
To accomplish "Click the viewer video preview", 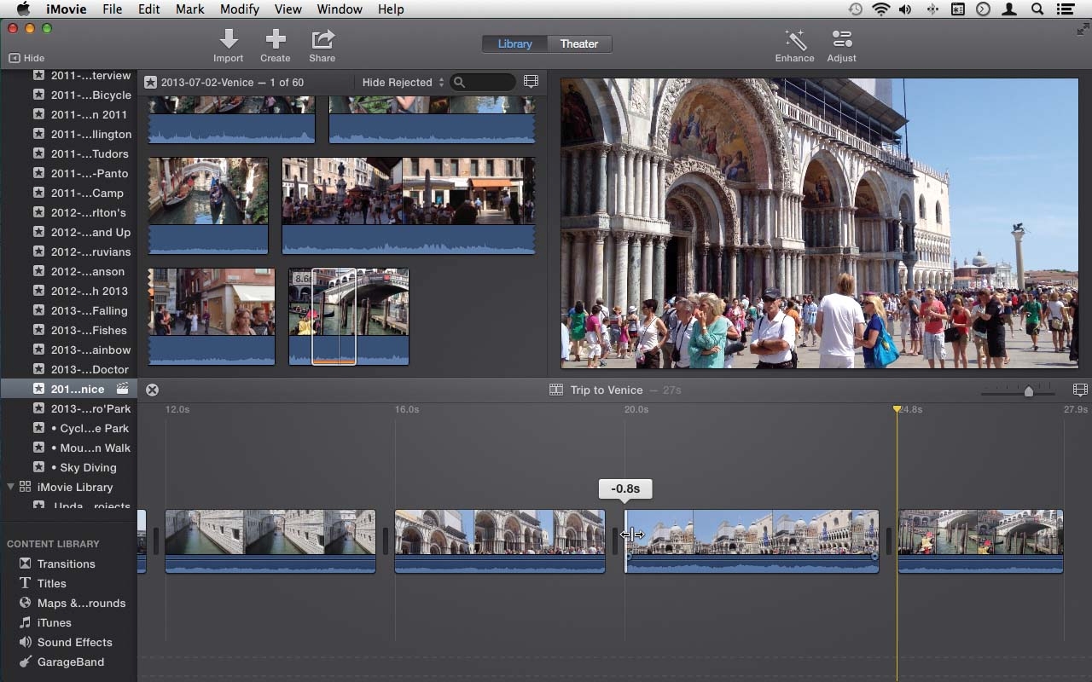I will point(819,223).
